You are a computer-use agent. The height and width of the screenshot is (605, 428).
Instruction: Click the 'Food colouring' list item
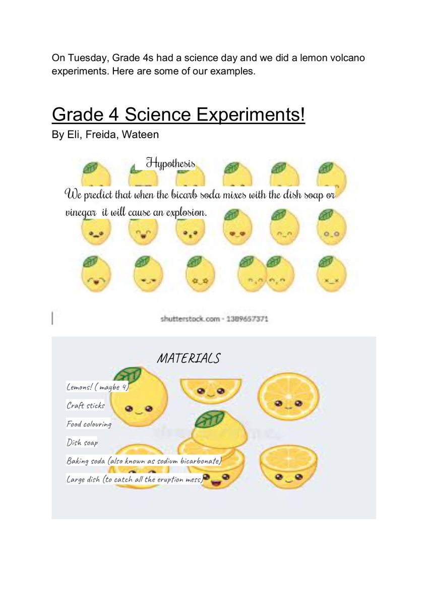[89, 424]
